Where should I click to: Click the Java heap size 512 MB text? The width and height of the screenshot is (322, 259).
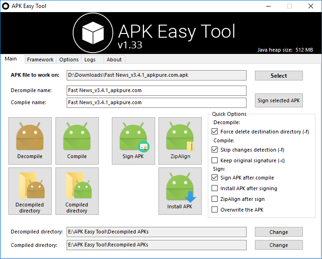pos(285,50)
